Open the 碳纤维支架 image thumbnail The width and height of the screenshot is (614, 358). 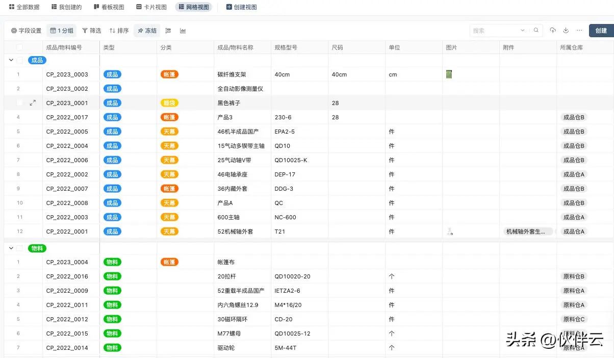[449, 74]
